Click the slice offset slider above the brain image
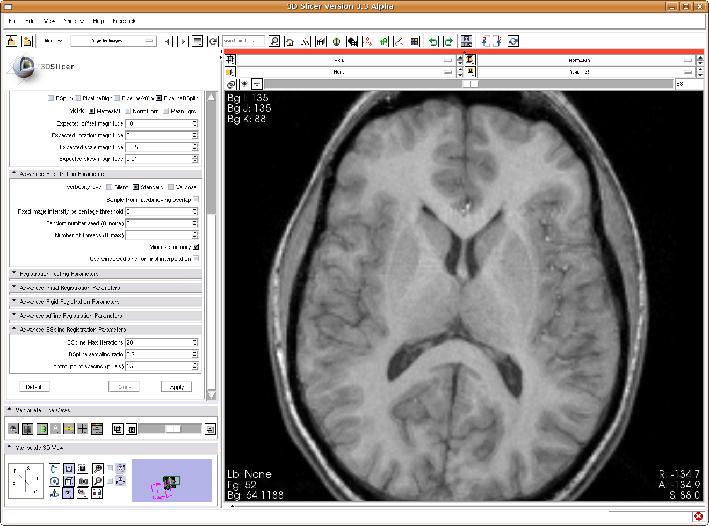This screenshot has height=526, width=709. coord(469,84)
